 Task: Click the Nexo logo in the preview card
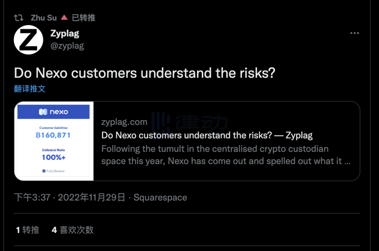(x=54, y=112)
